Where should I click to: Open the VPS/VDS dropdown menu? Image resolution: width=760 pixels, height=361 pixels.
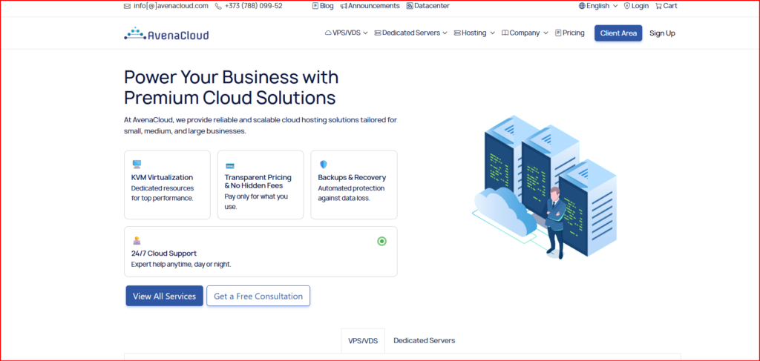pyautogui.click(x=346, y=33)
